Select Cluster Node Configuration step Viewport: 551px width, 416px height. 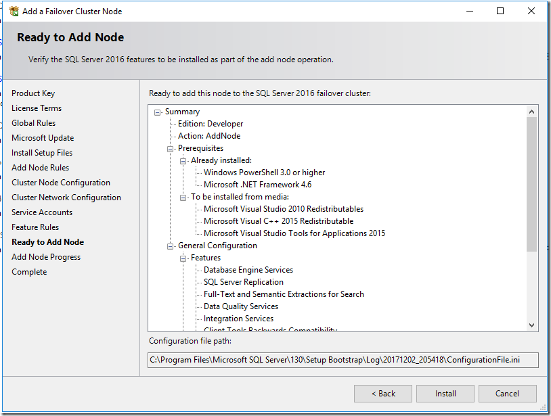click(x=61, y=183)
